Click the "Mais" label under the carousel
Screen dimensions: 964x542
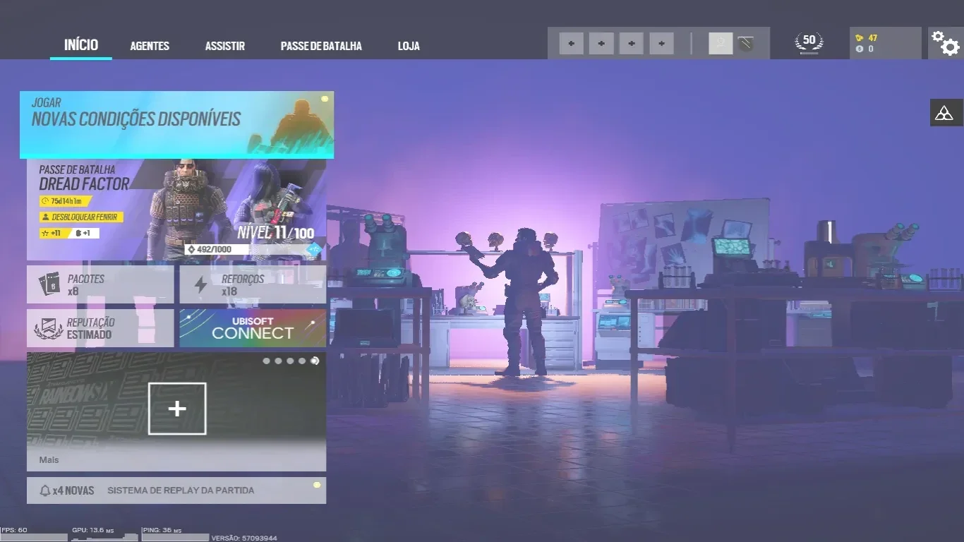pos(49,460)
